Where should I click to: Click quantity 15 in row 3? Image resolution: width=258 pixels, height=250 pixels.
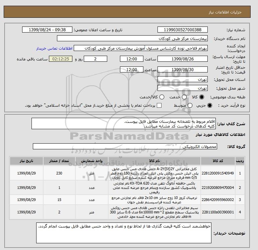(59, 200)
